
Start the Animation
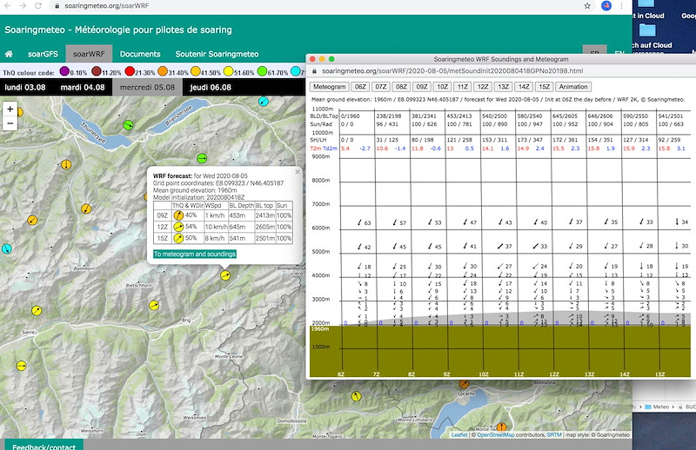573,87
